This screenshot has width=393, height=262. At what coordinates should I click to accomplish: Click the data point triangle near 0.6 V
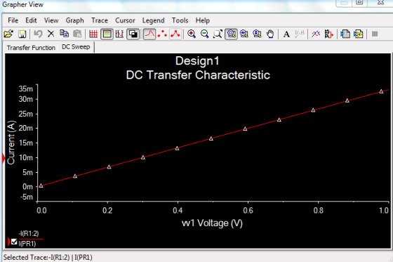tap(245, 129)
